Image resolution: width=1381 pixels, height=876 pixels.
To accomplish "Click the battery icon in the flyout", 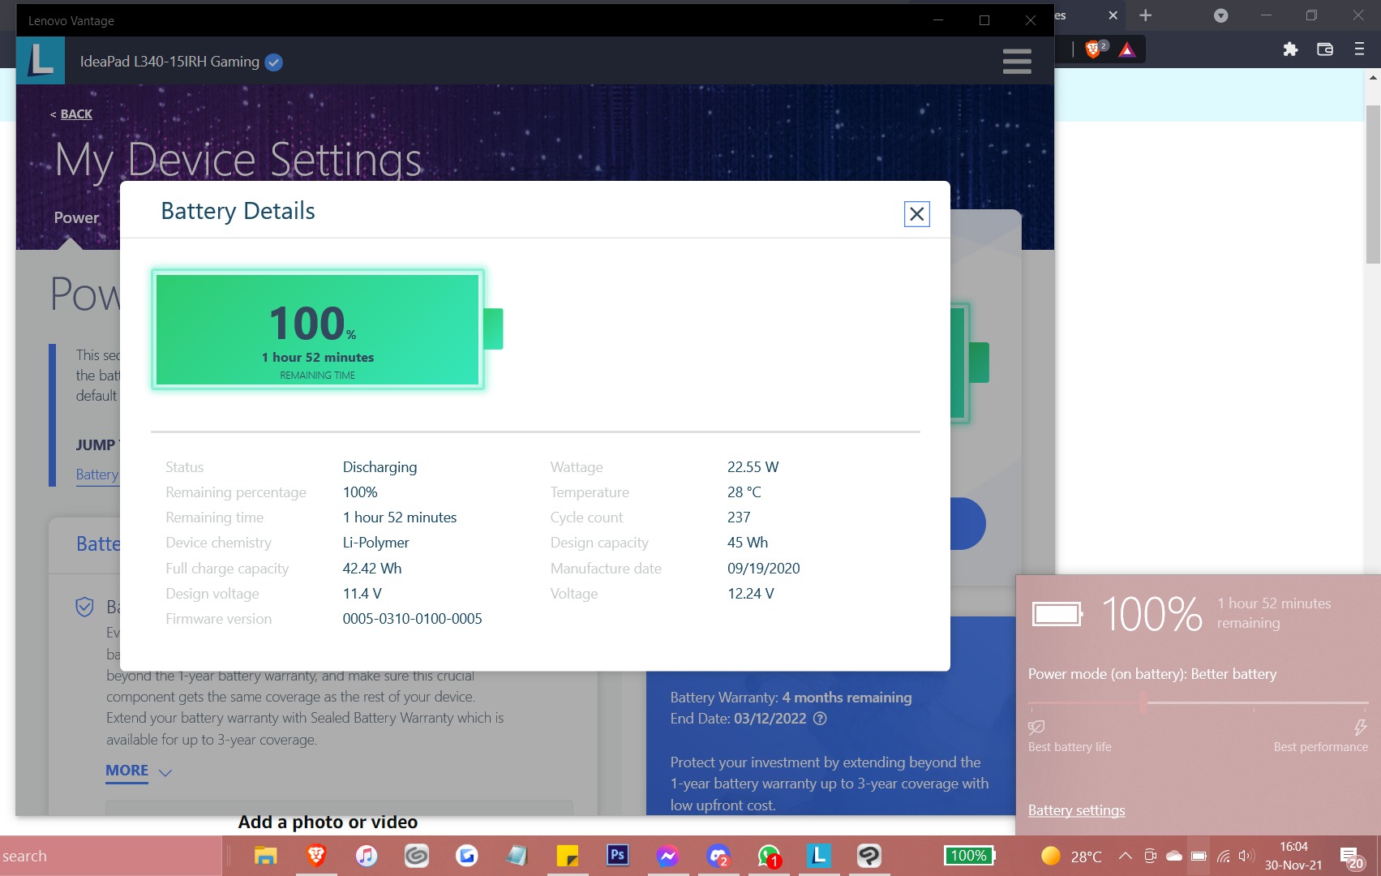I will (x=1057, y=614).
